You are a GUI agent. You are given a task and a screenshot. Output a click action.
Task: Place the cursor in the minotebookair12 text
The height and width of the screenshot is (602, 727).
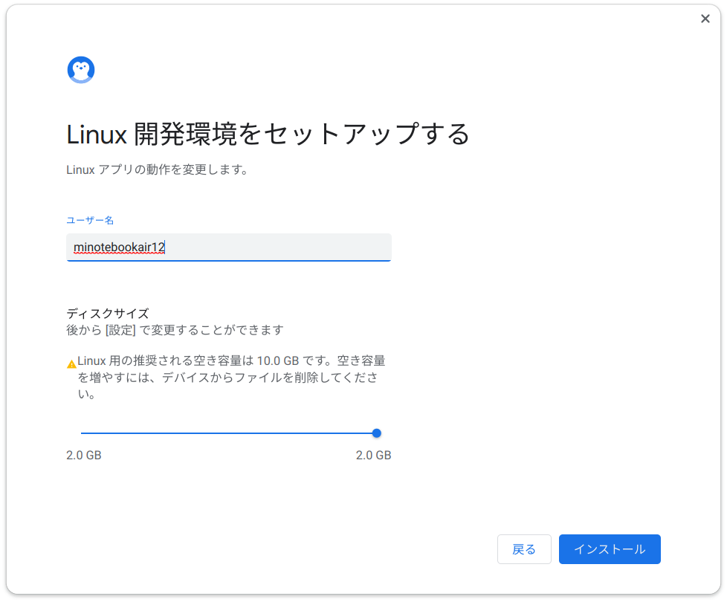pos(119,247)
